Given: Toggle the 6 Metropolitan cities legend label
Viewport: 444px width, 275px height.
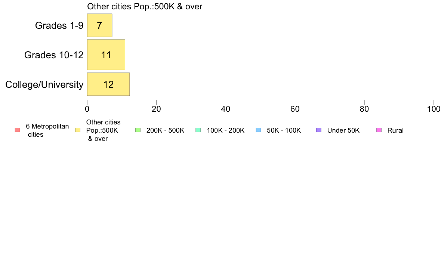Looking at the screenshot, I should tap(47, 130).
